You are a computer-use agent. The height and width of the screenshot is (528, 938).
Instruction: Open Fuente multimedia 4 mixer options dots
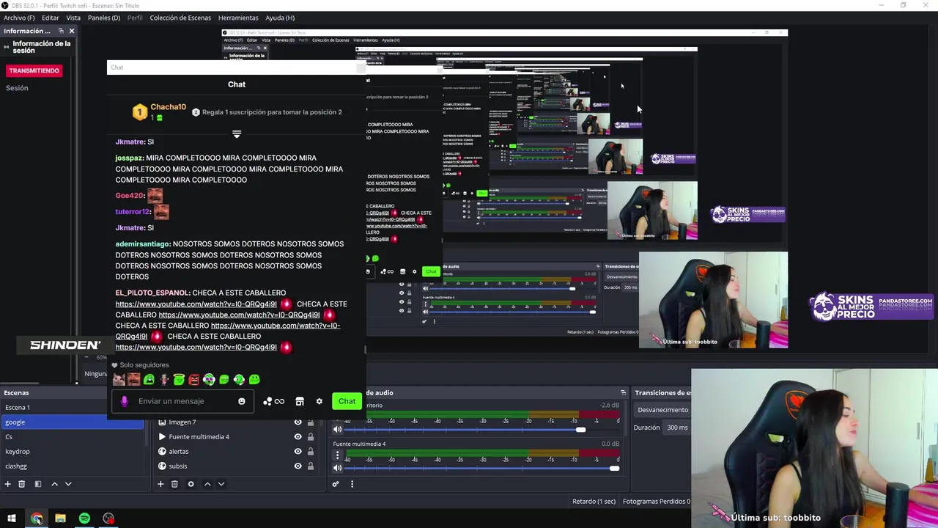tap(338, 455)
